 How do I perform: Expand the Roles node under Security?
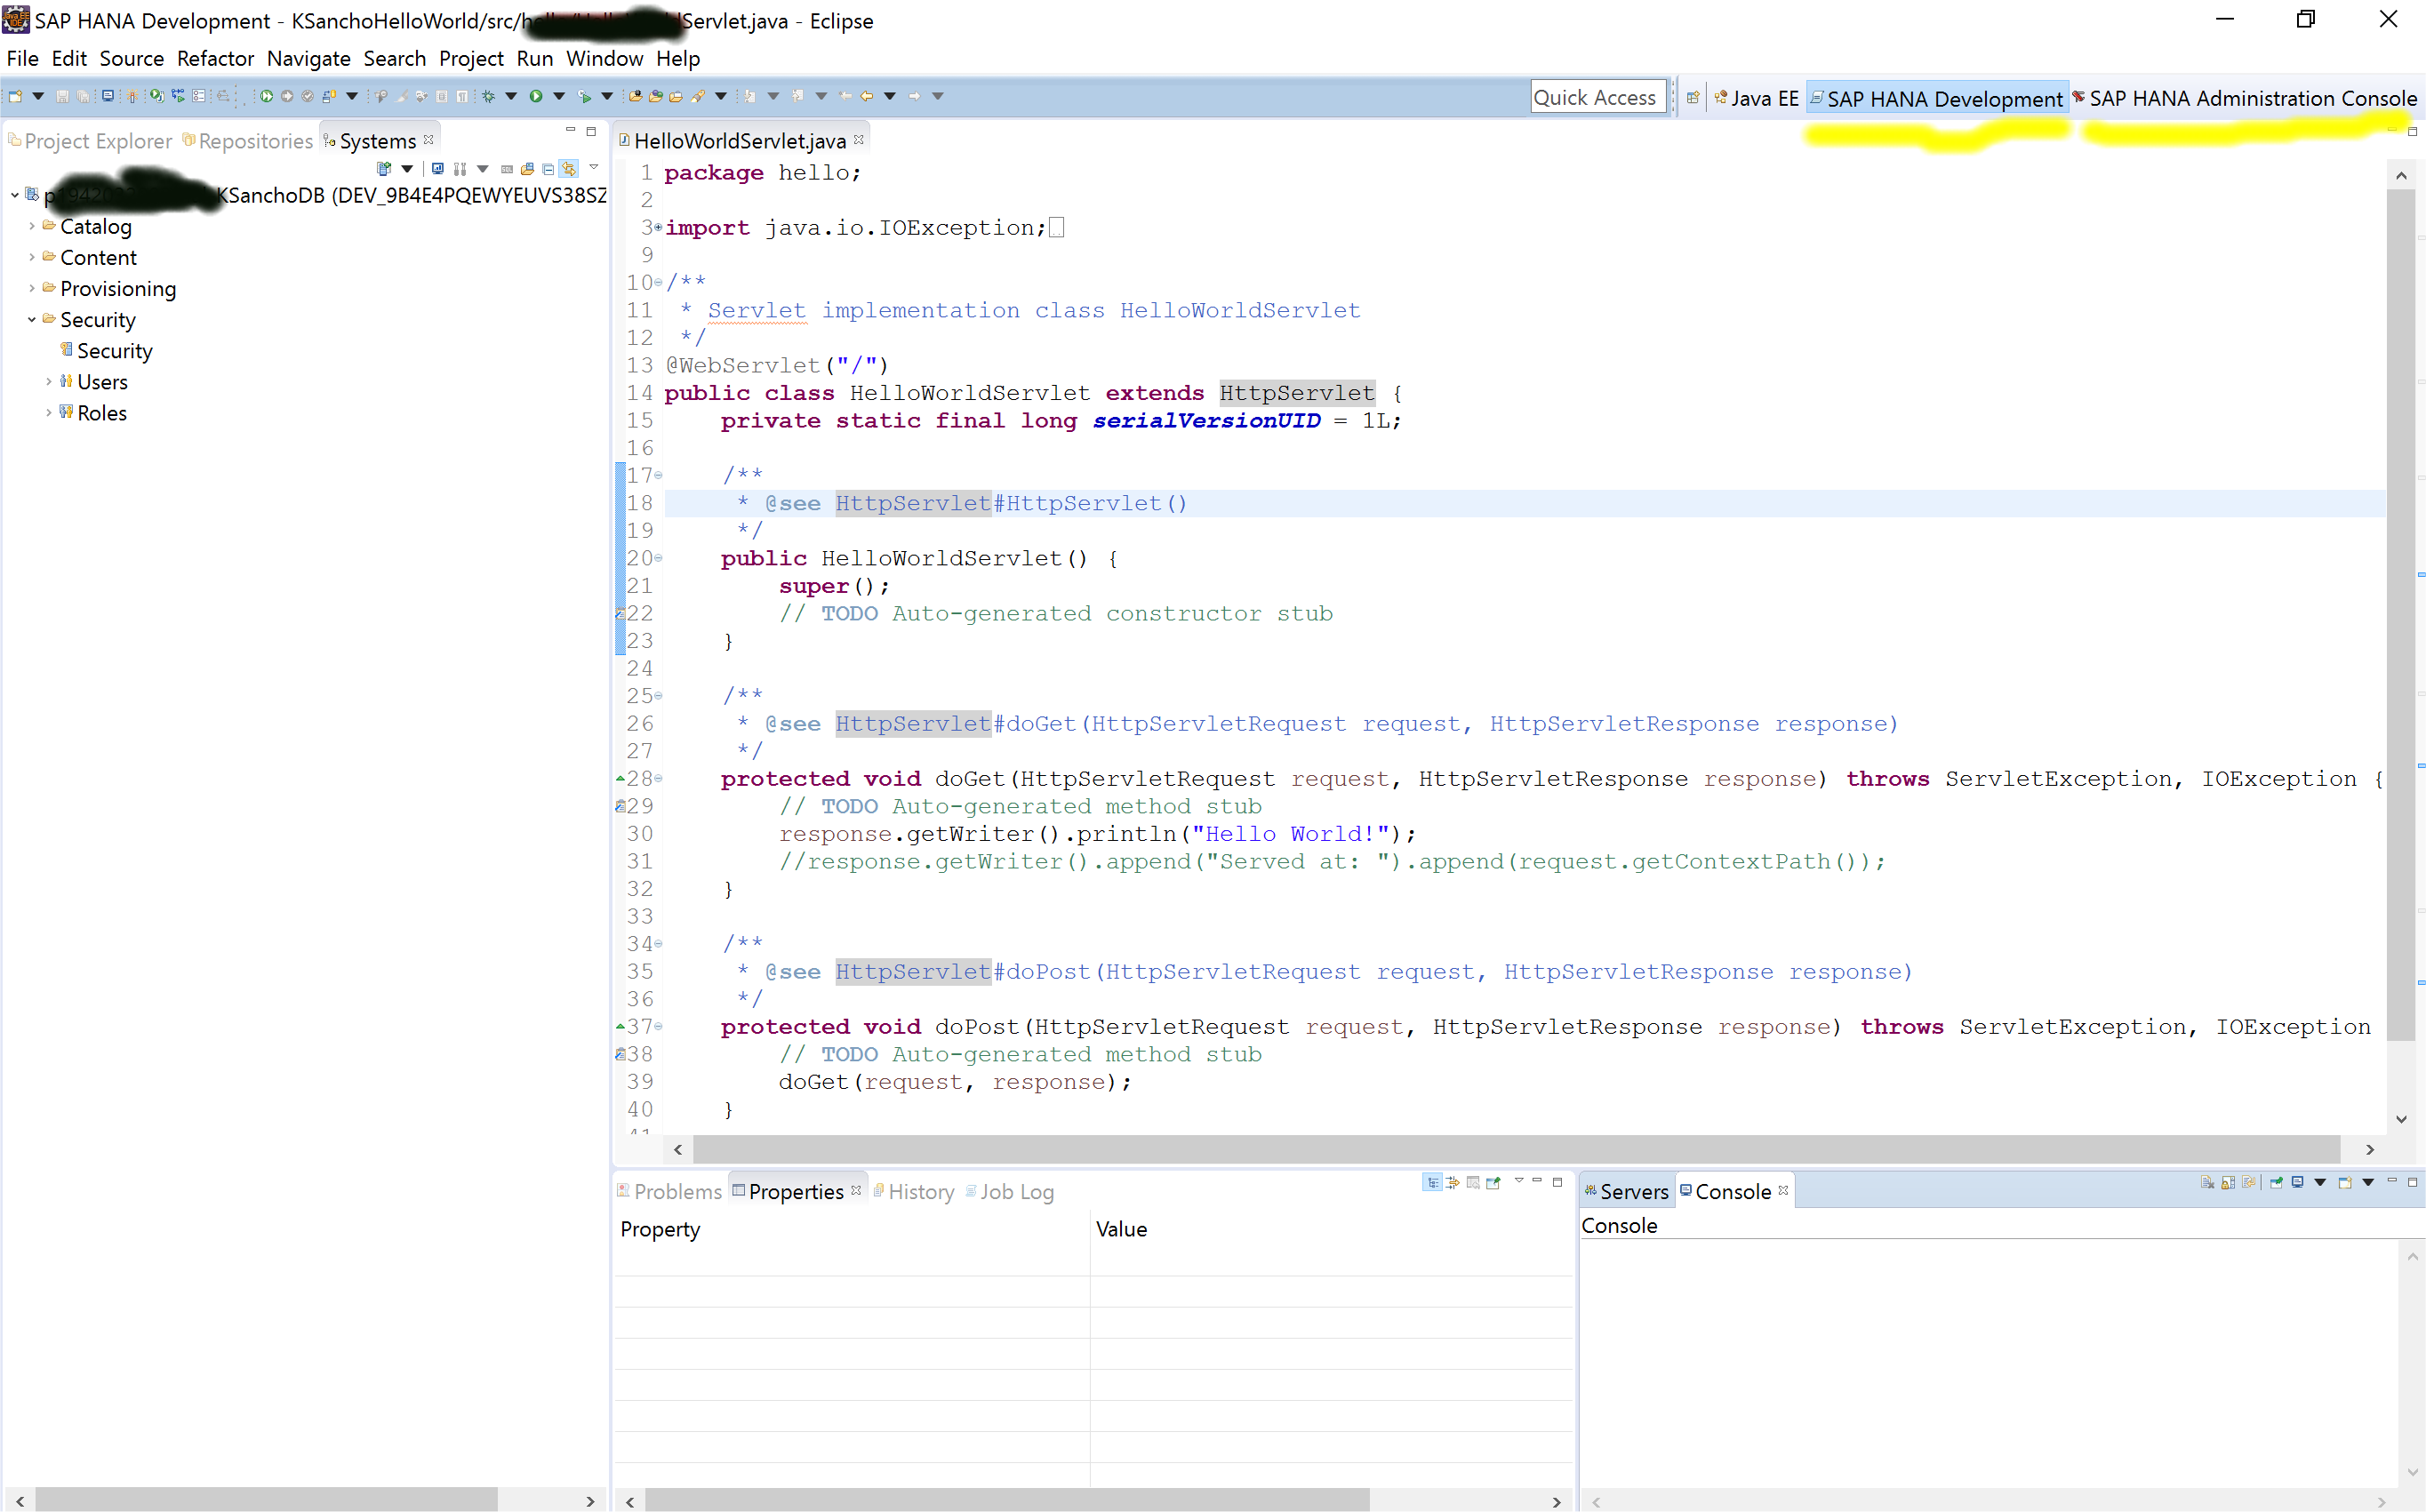pos(49,413)
